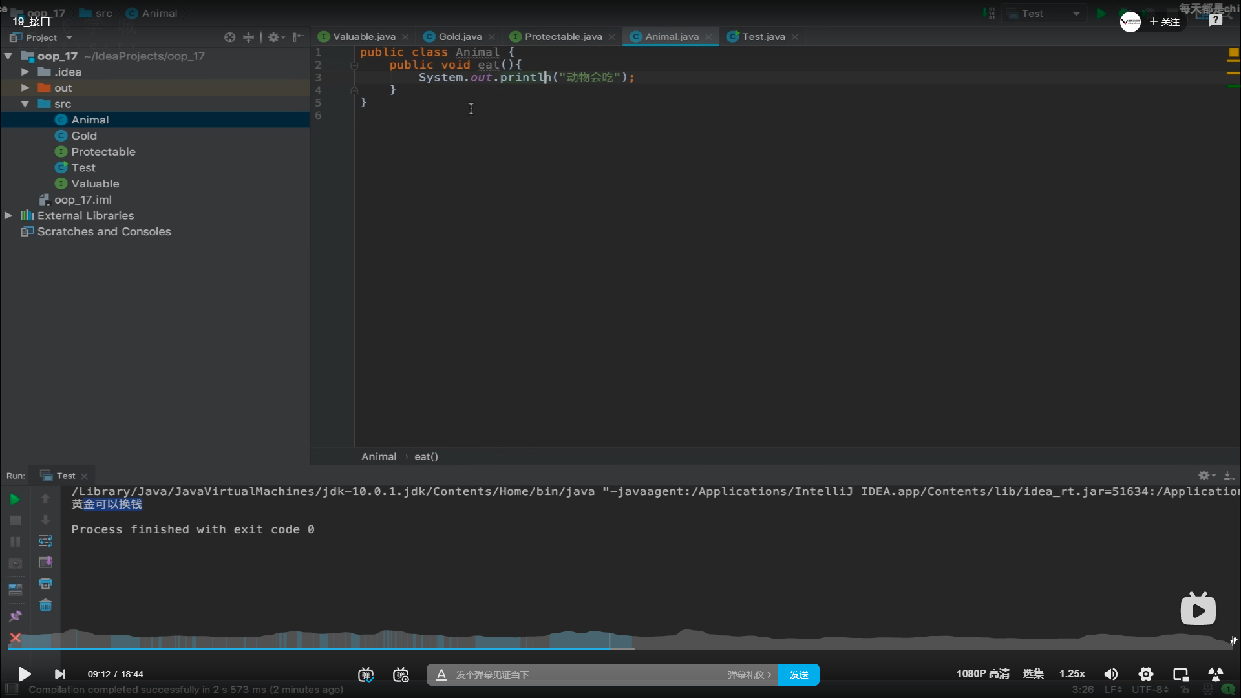This screenshot has height=698, width=1241.
Task: Click the video progress bar
Action: pos(620,648)
